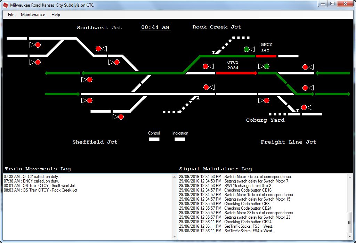Click the Control indicator lamp
This screenshot has width=356, height=243.
(x=154, y=139)
